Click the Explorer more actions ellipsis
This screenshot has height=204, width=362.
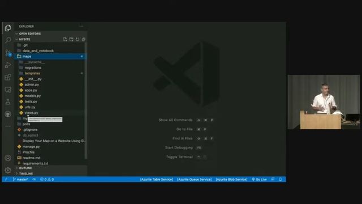[81, 26]
